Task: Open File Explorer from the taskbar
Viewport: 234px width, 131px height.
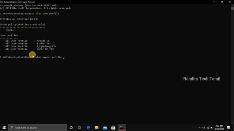Action: [97, 128]
